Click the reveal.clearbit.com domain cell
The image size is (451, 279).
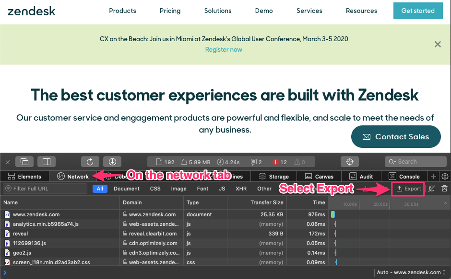(153, 234)
